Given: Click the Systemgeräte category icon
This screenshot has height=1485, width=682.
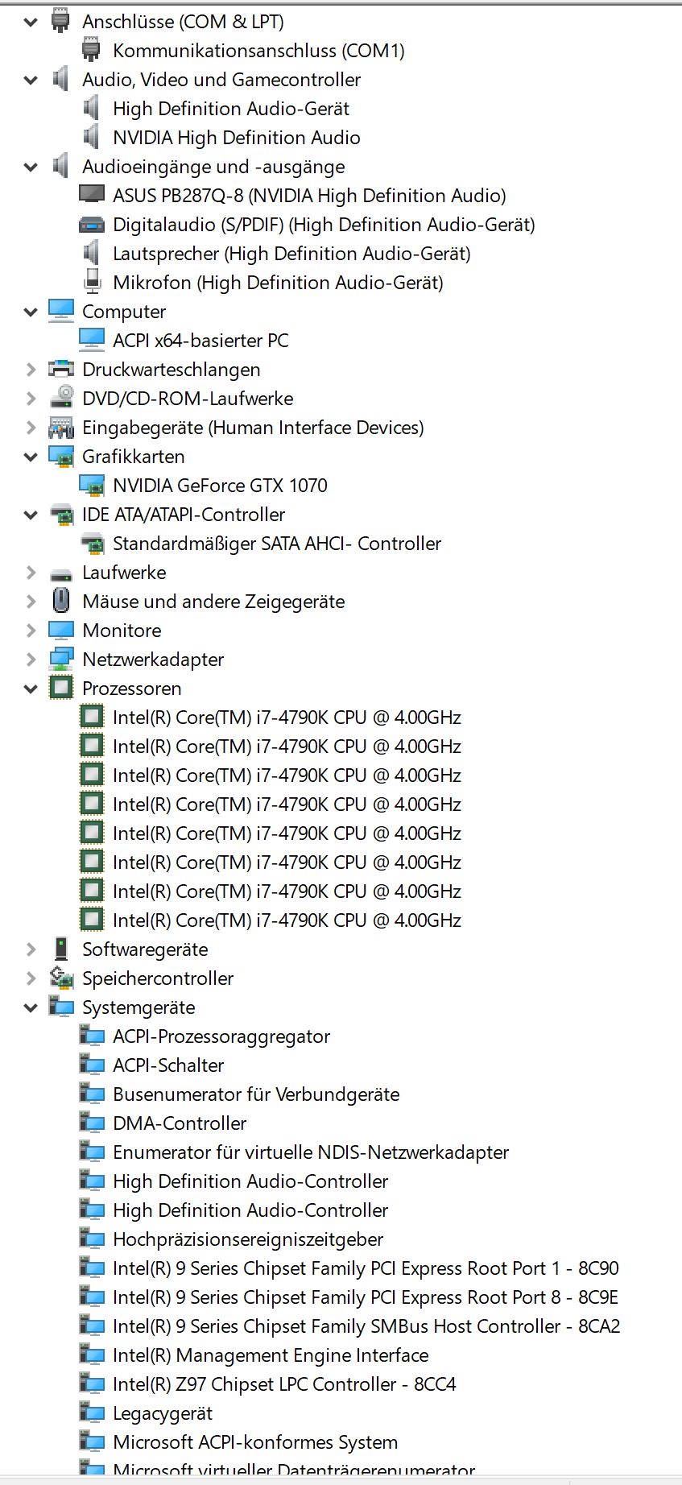Looking at the screenshot, I should [x=61, y=1007].
